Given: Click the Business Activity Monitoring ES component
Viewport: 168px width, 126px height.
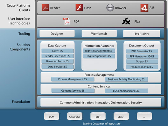Looking at the screenshot, I should [126, 80].
